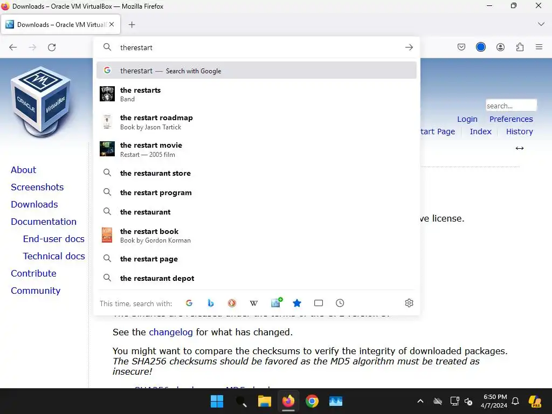Image resolution: width=552 pixels, height=414 pixels.
Task: Open the Downloads sidebar link
Action: coord(34,204)
